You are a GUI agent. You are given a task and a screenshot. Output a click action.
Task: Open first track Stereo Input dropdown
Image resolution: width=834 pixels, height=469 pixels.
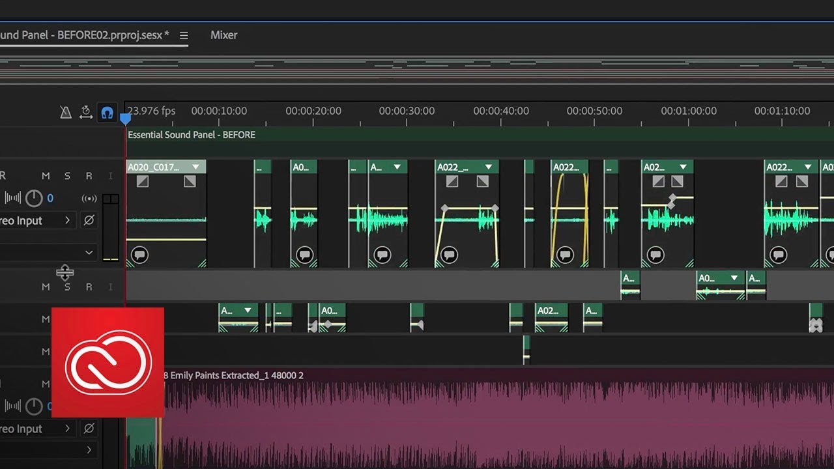[x=37, y=221]
